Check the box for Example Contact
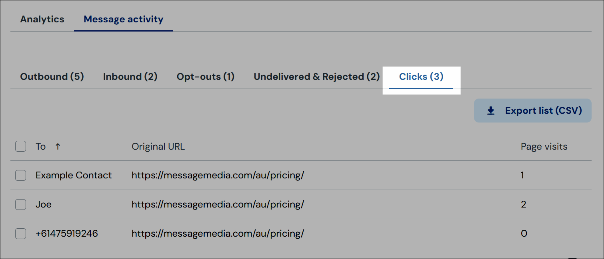Image resolution: width=604 pixels, height=259 pixels. pyautogui.click(x=21, y=175)
